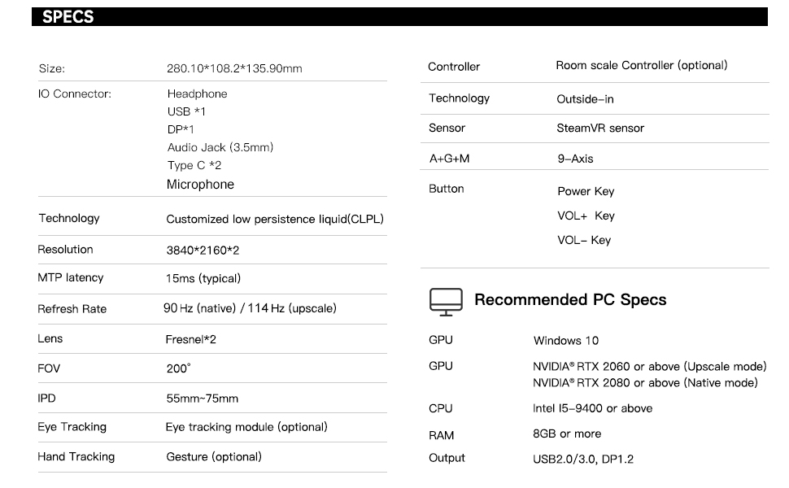Click the Eye tracking module (optional) value
789x488 pixels.
(x=246, y=427)
